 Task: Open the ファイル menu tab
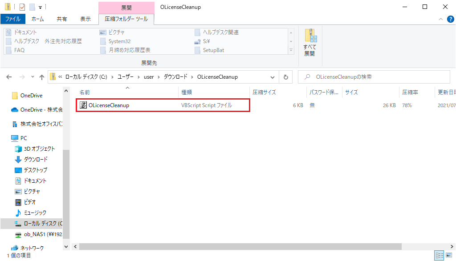(x=12, y=19)
